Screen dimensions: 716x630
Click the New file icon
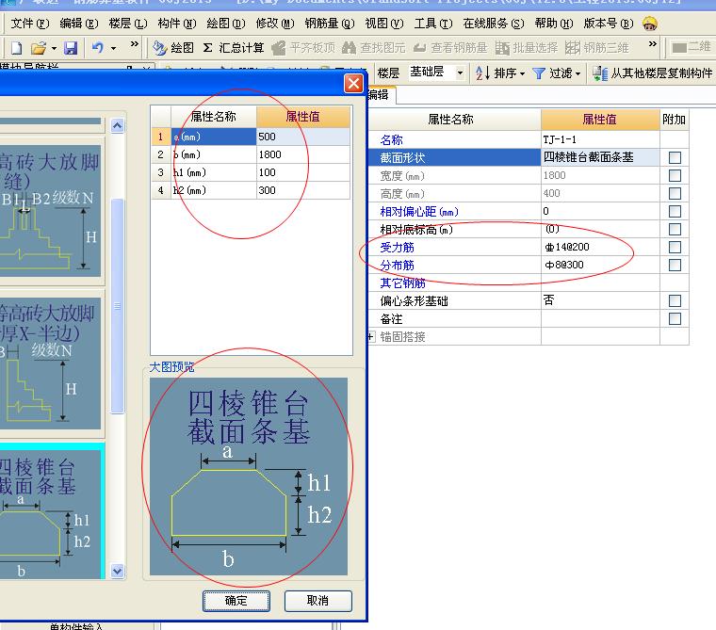(x=16, y=47)
